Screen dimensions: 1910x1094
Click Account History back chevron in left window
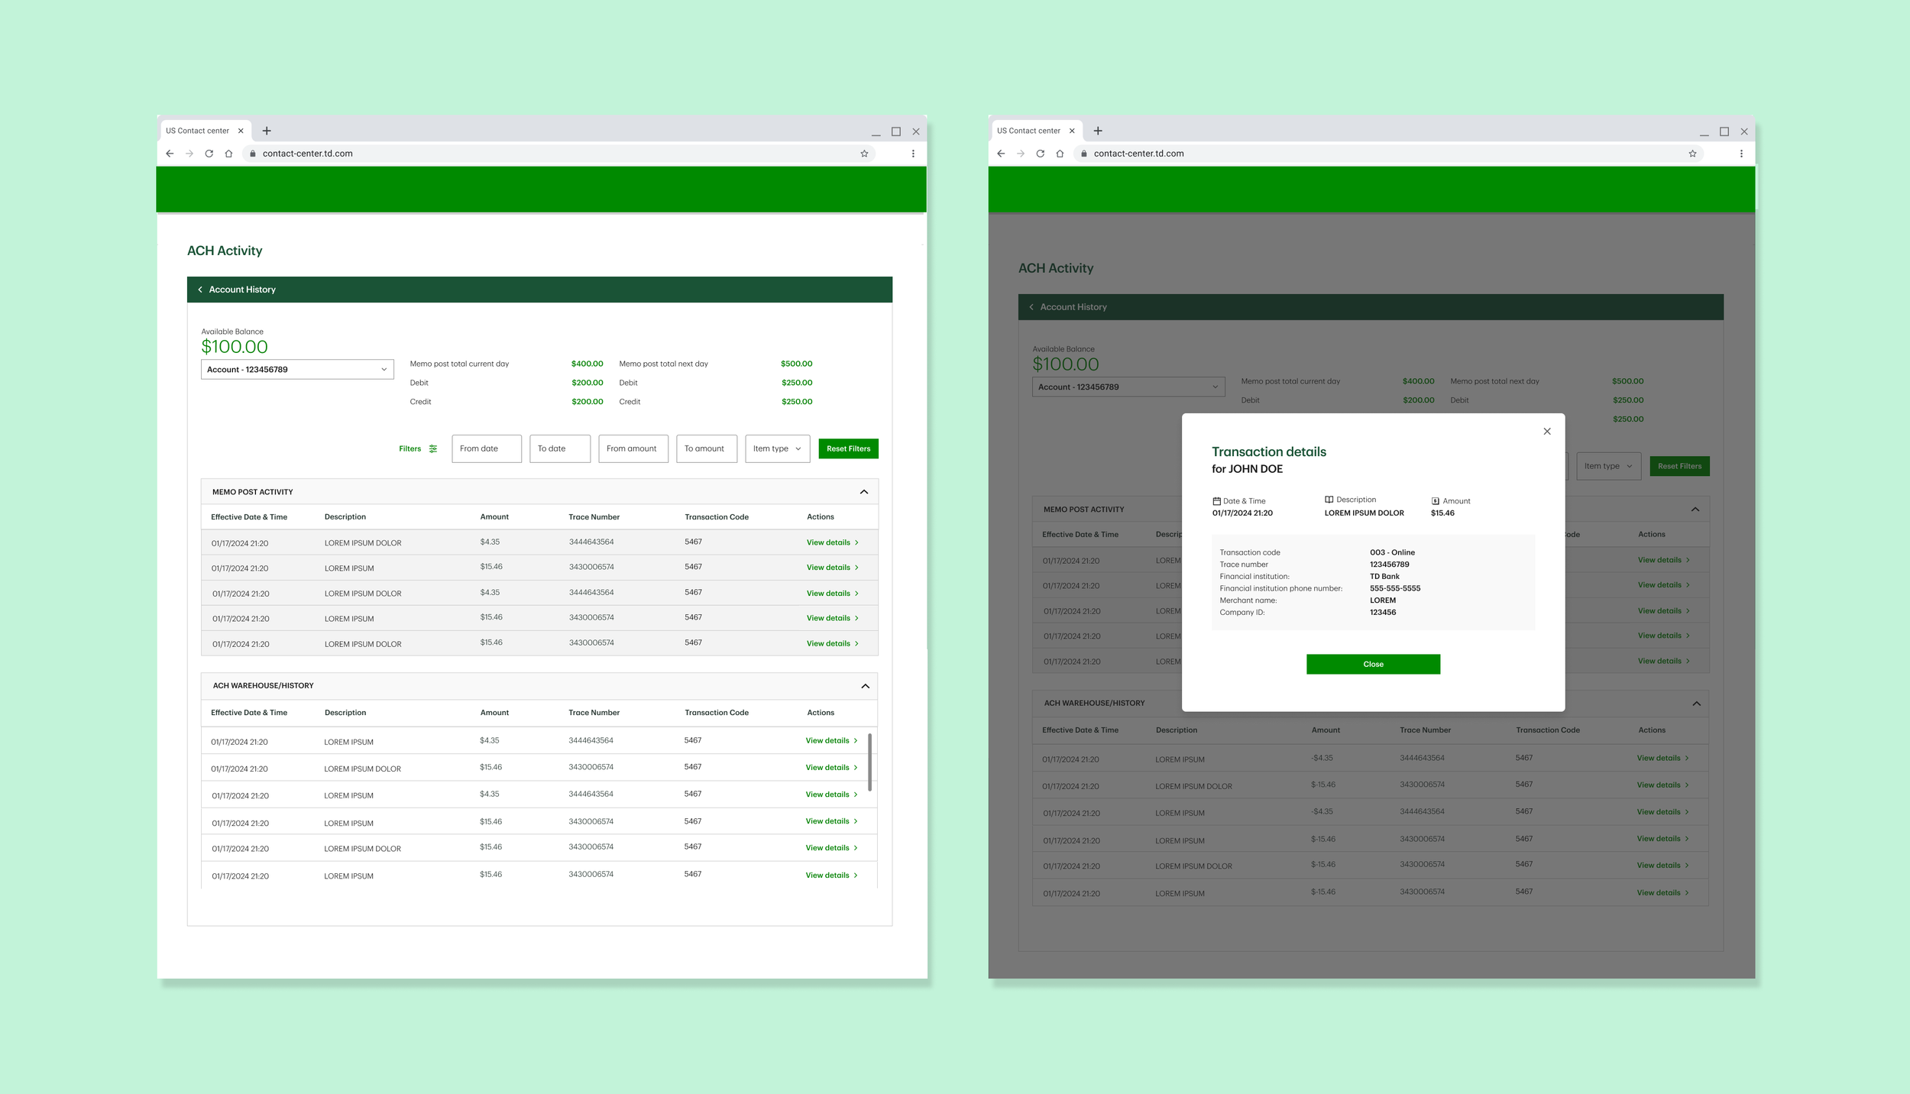[x=200, y=290]
